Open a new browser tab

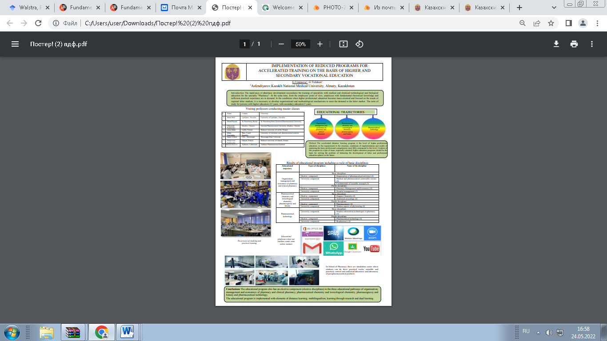tap(519, 8)
